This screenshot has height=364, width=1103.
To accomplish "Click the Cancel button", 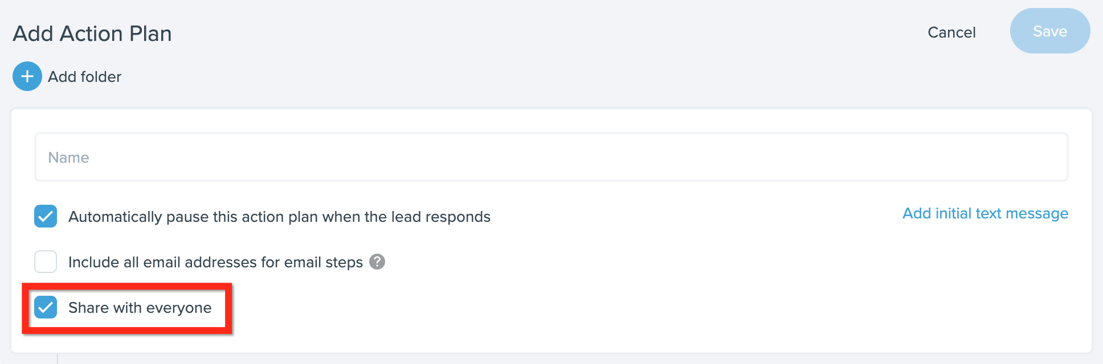I will click(951, 32).
